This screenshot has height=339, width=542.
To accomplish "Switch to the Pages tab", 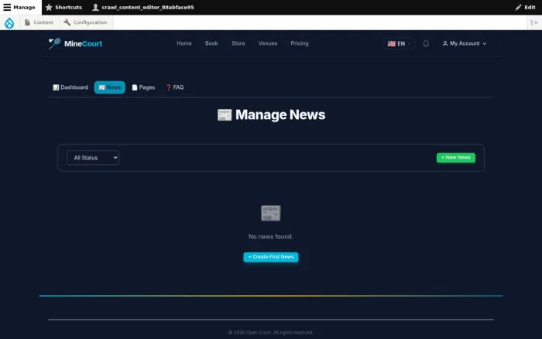I will click(143, 87).
